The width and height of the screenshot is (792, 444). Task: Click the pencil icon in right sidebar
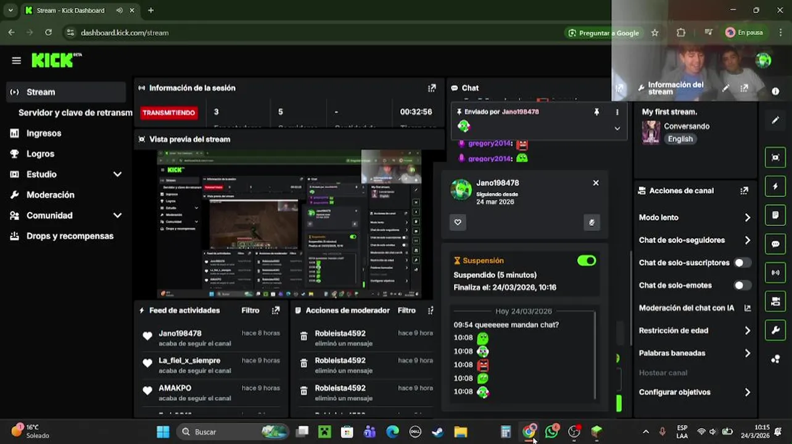coord(775,120)
